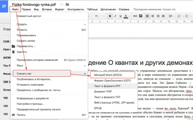This screenshot has height=120, width=193.
Task: Download as Документ PDF
Action: click(113, 92)
